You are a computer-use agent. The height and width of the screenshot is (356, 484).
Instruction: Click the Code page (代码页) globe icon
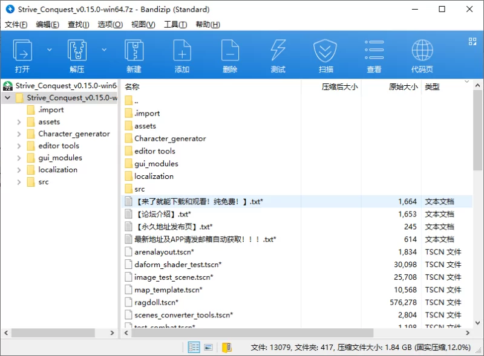point(422,56)
